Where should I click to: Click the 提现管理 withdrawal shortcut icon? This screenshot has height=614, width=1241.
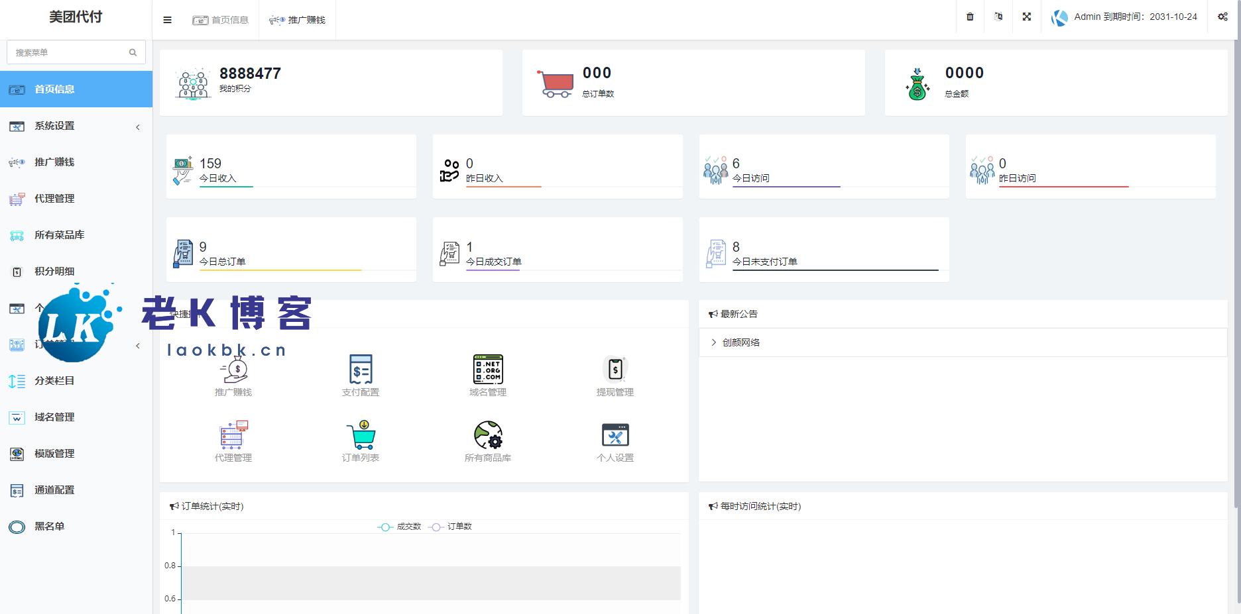point(615,370)
